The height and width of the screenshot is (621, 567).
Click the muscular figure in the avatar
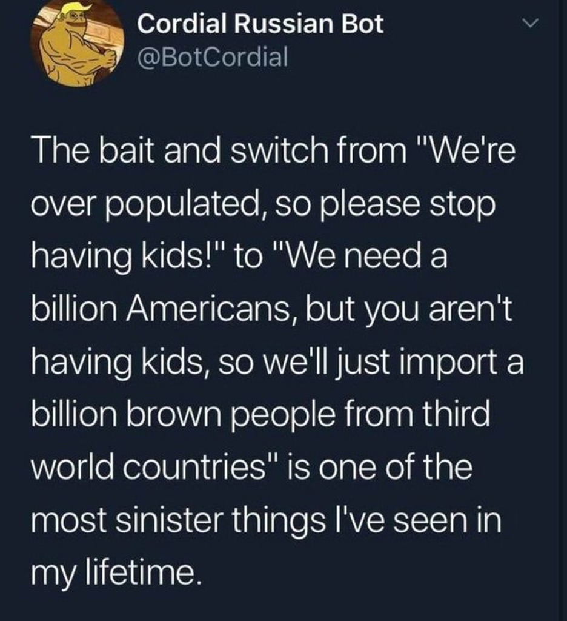point(73,52)
